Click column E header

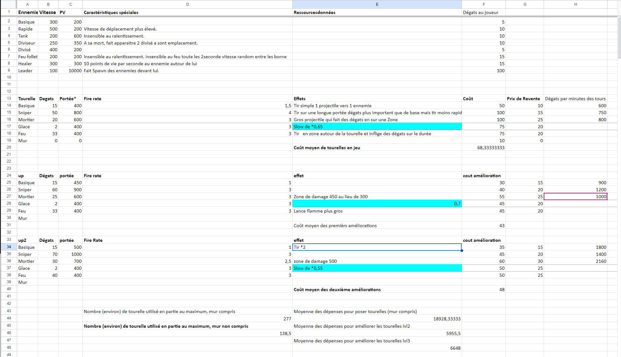click(377, 4)
